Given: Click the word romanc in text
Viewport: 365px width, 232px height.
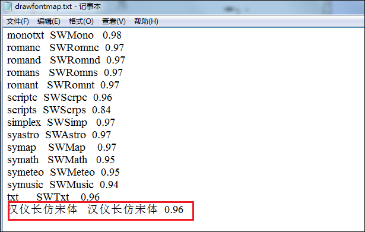Looking at the screenshot, I should (24, 47).
